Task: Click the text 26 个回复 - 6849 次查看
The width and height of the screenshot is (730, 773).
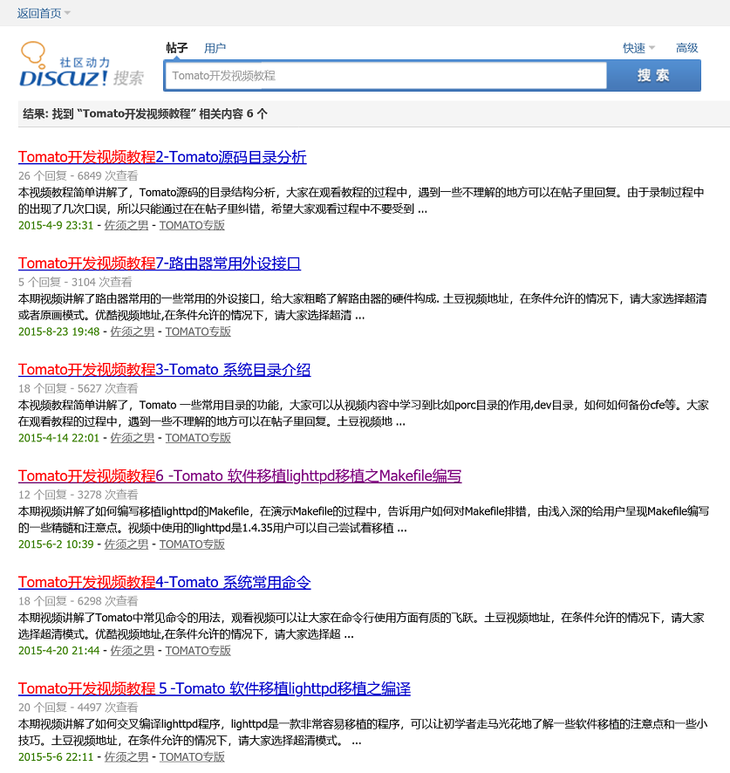Action: [78, 176]
